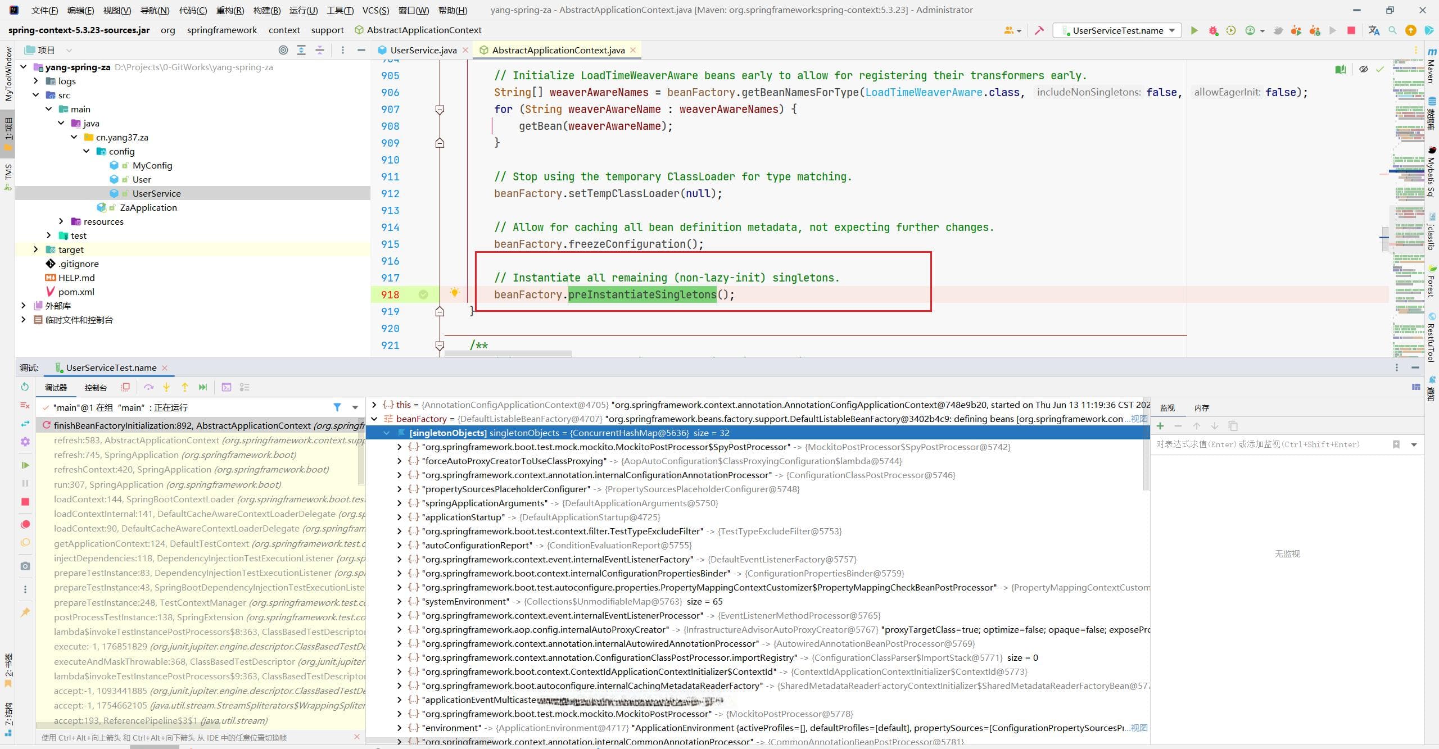Click Show Execution Point icon
The image size is (1439, 749).
[125, 387]
